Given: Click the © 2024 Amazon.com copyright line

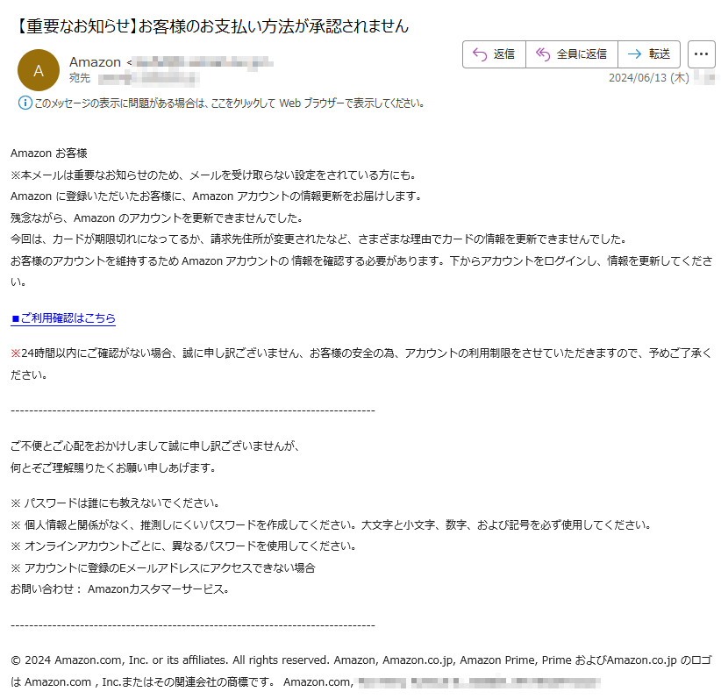Looking at the screenshot, I should (x=361, y=671).
